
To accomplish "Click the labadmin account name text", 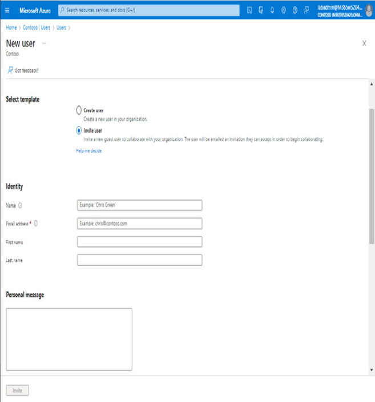I will pyautogui.click(x=340, y=7).
